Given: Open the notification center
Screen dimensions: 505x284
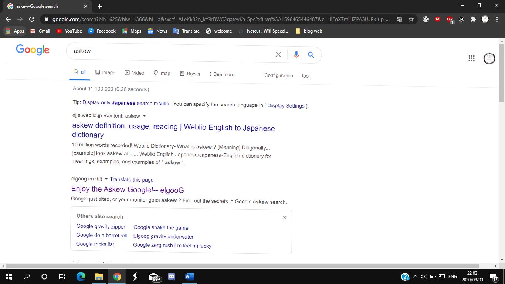Looking at the screenshot, I should point(494,277).
